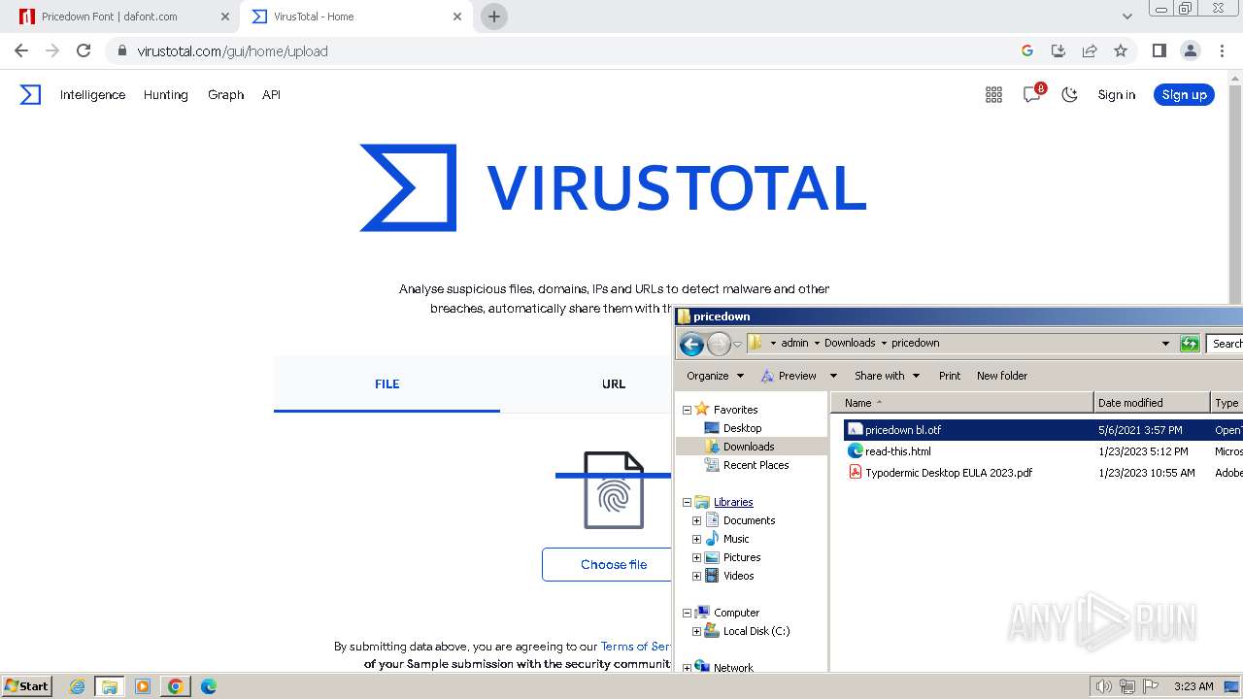
Task: Switch to Pricedown Font dafont tab
Action: (x=123, y=17)
